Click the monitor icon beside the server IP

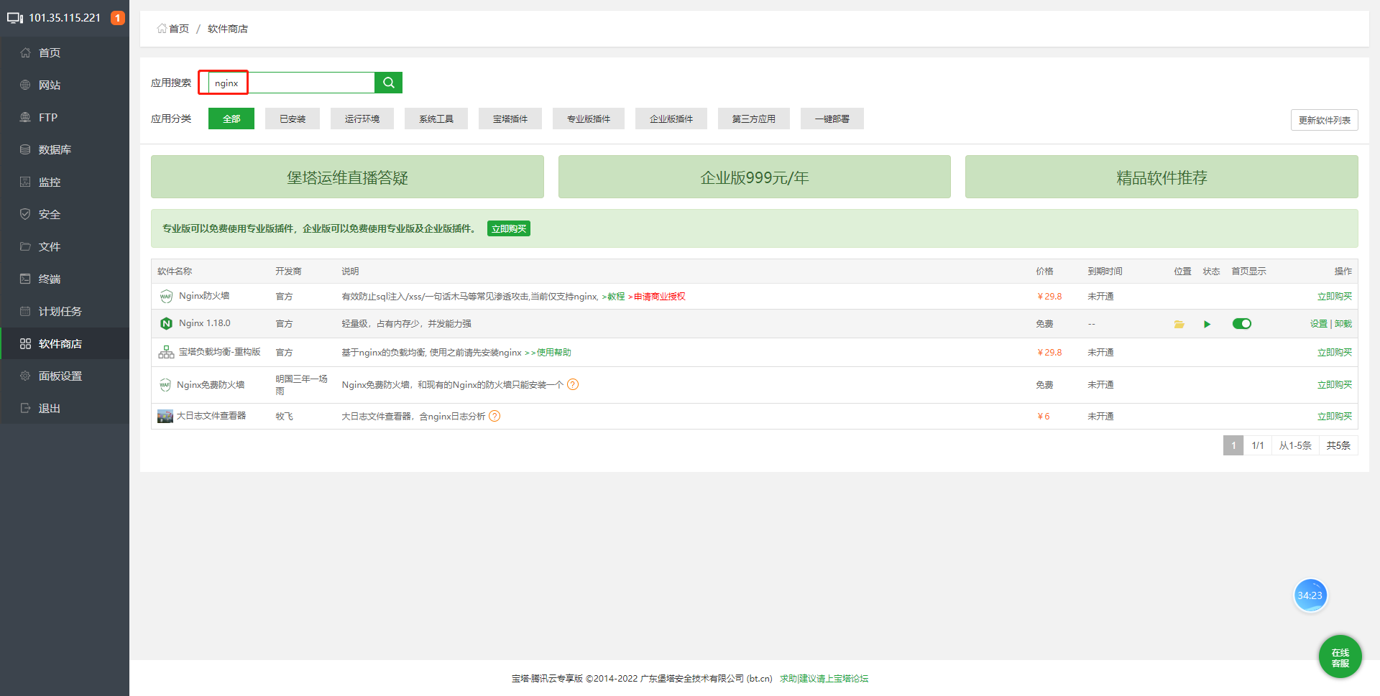point(15,18)
